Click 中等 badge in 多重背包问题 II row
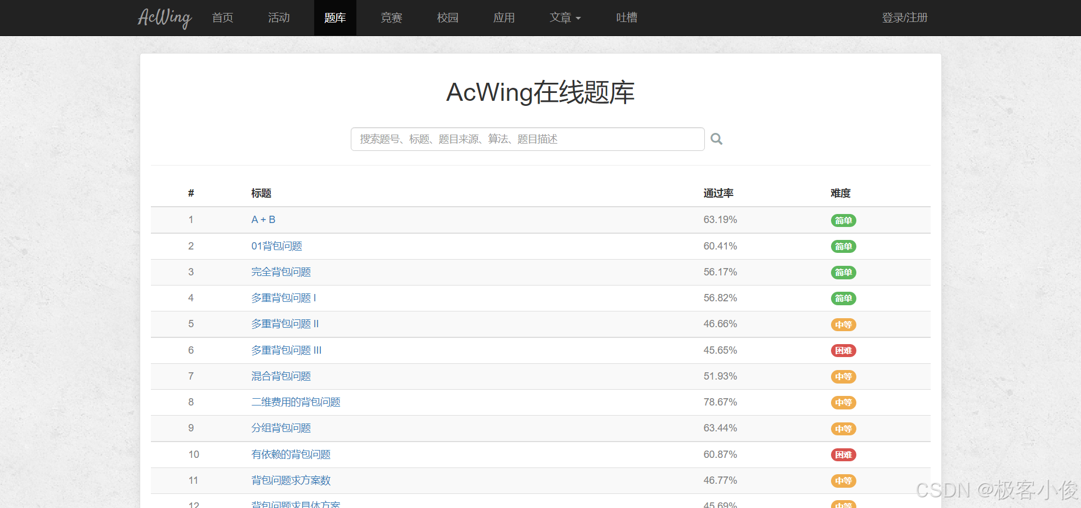 843,324
